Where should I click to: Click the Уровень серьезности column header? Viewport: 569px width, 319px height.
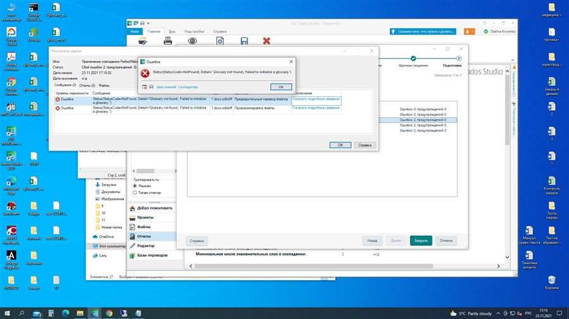[x=72, y=93]
